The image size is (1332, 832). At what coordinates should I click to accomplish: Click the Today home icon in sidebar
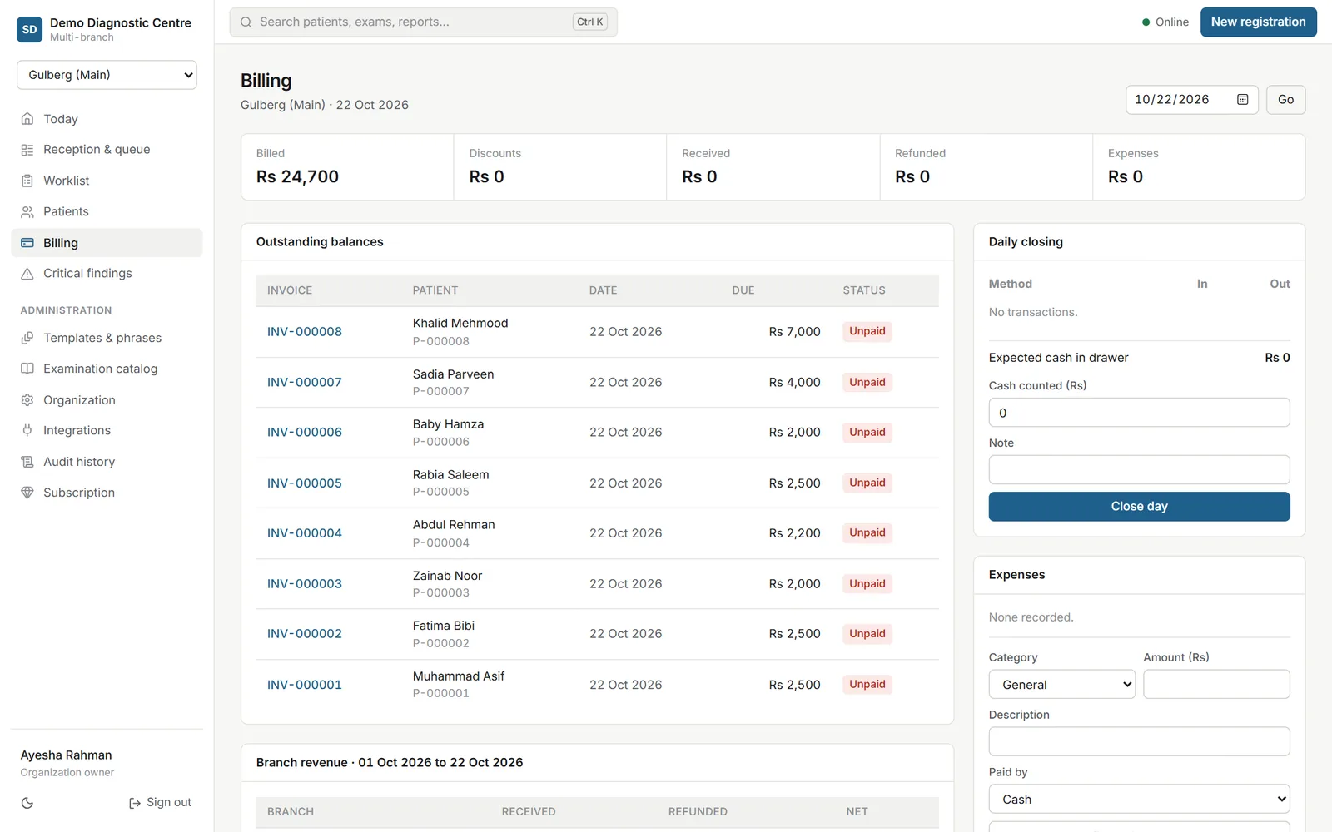click(x=27, y=119)
